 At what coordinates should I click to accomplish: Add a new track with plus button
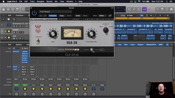coord(4,19)
